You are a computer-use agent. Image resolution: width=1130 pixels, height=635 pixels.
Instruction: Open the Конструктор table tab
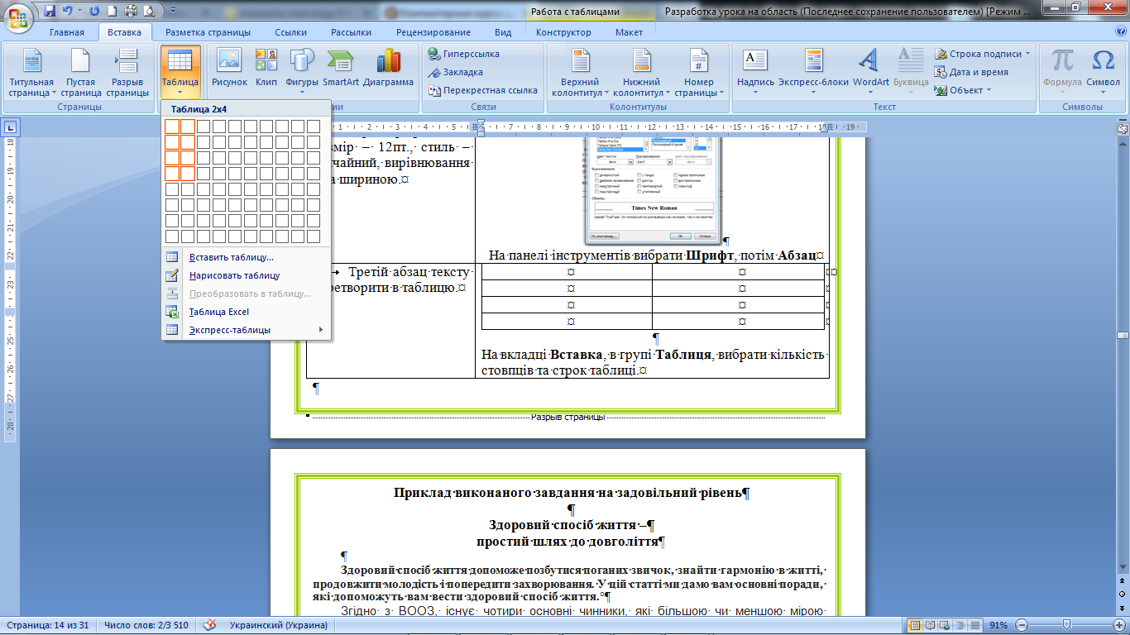coord(563,32)
